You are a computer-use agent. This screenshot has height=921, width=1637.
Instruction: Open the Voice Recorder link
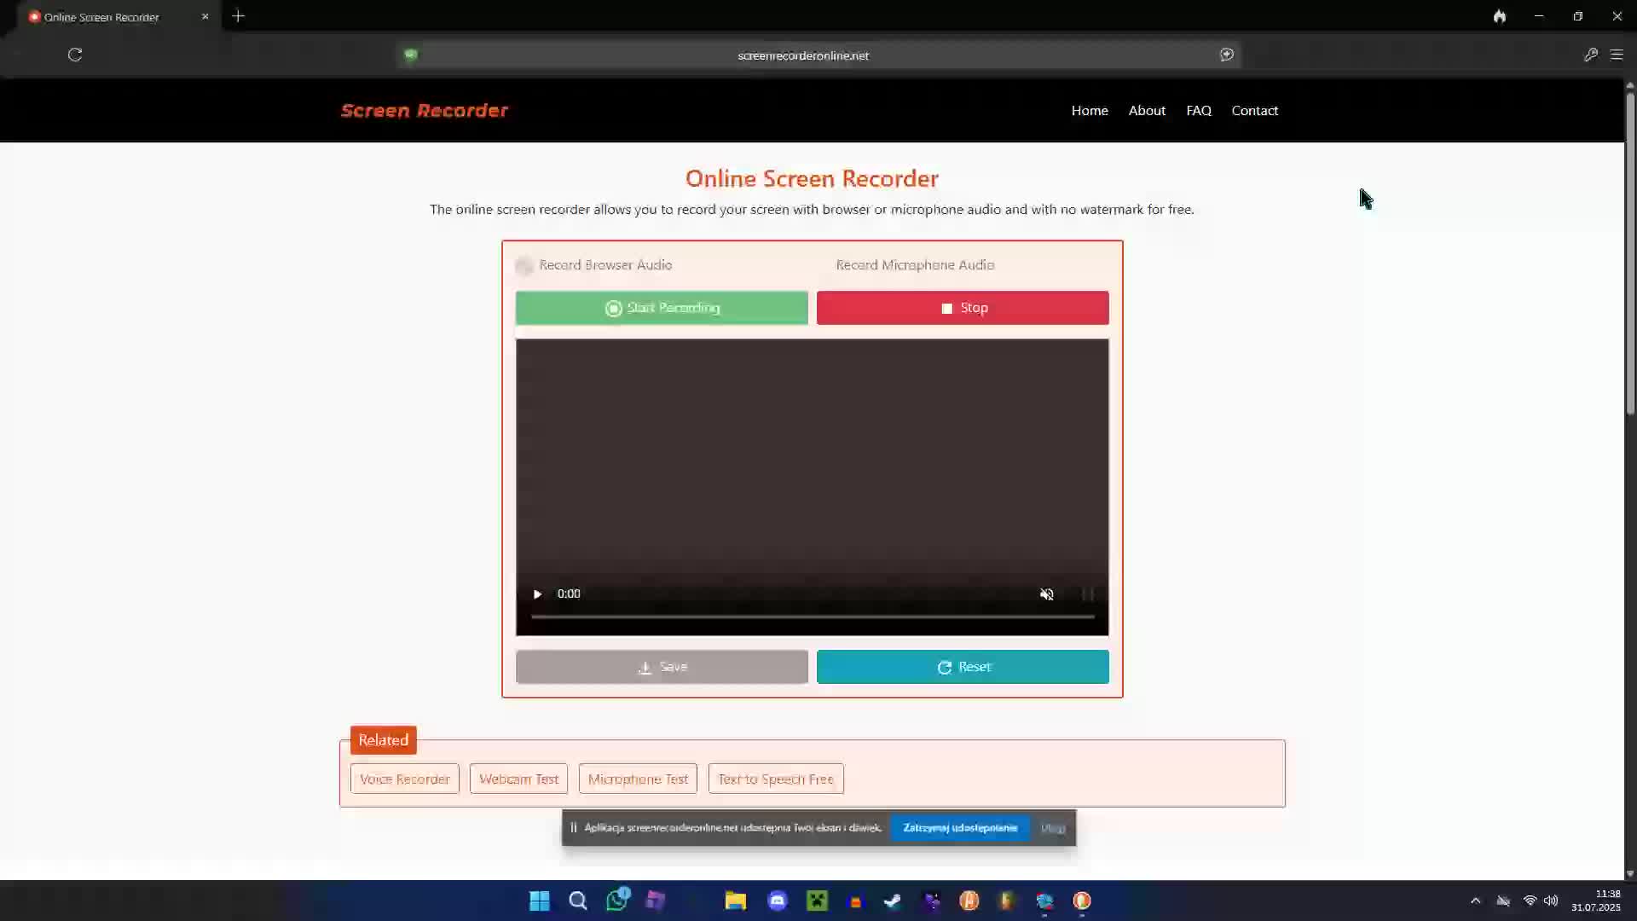coord(404,779)
